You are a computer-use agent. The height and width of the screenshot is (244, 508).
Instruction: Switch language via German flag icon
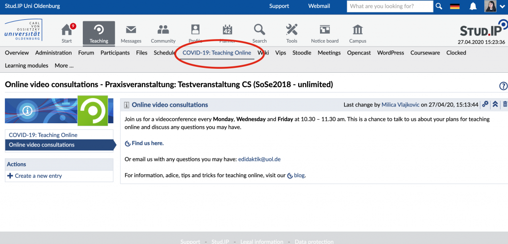(x=455, y=6)
